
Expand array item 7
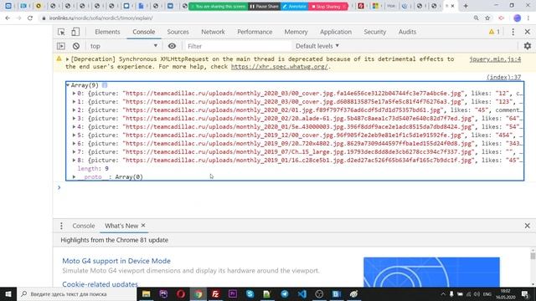click(x=74, y=152)
